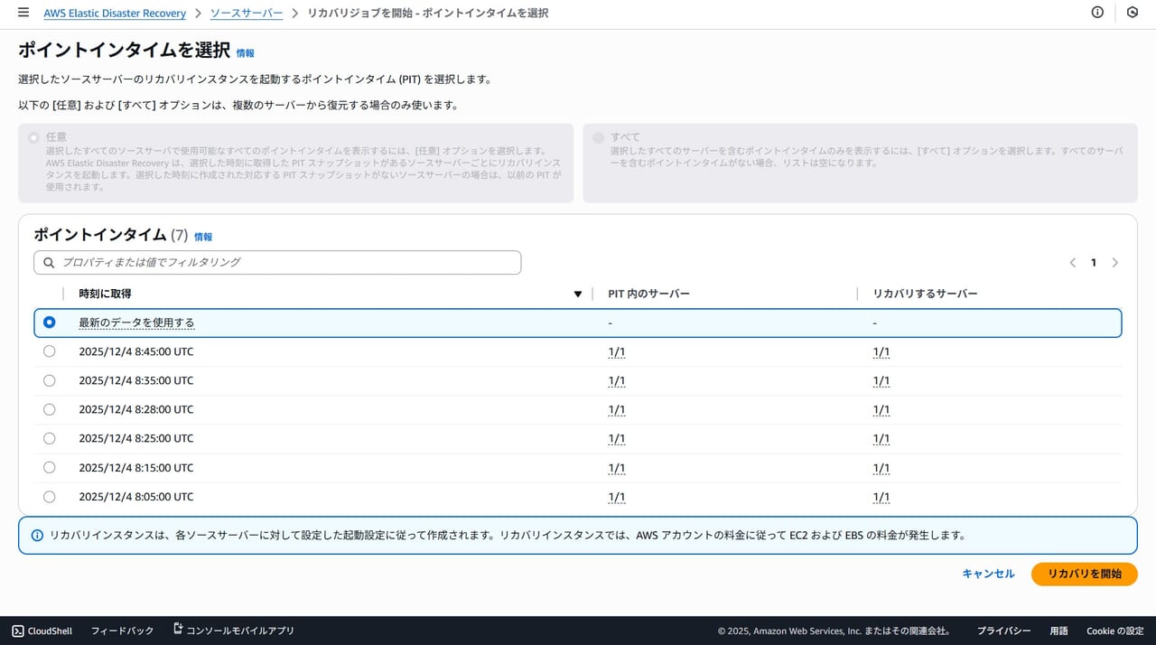The image size is (1156, 645).
Task: Click the next page arrow in pagination
Action: tap(1114, 263)
